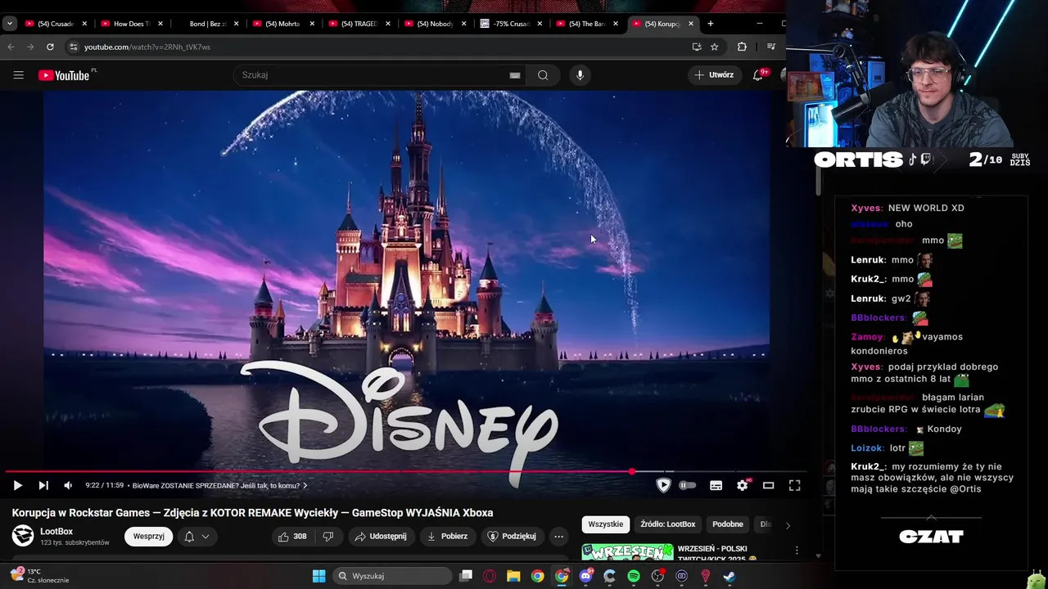Screen dimensions: 1048x589
Task: Open File Explorer from the taskbar
Action: pyautogui.click(x=513, y=576)
